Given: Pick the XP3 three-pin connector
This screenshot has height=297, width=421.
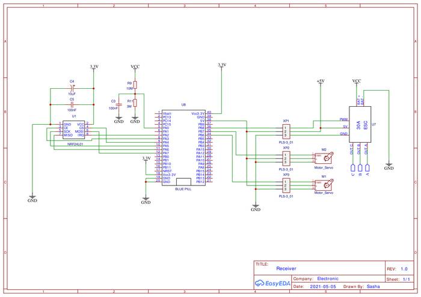Looking at the screenshot, I should [x=286, y=186].
